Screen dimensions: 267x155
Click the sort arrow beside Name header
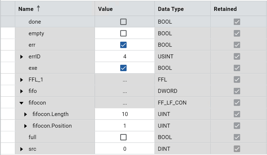click(x=38, y=9)
